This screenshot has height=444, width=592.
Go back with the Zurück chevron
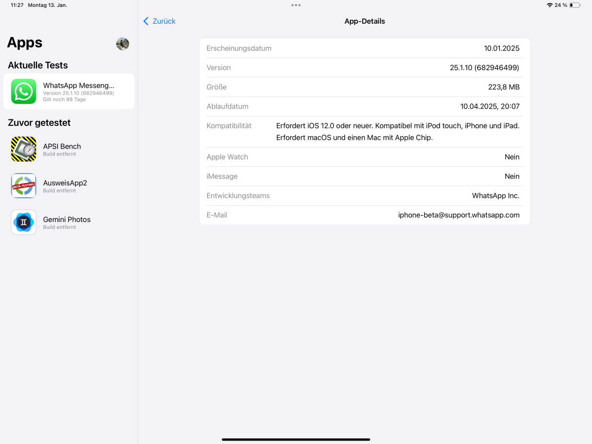(146, 21)
